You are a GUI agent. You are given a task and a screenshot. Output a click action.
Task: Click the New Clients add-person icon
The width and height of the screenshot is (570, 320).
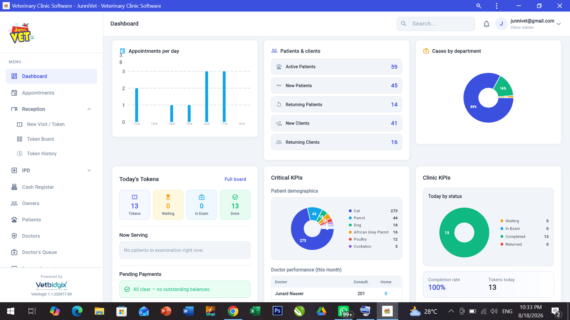pyautogui.click(x=279, y=123)
